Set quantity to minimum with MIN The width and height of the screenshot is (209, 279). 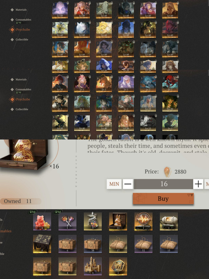[x=114, y=184]
